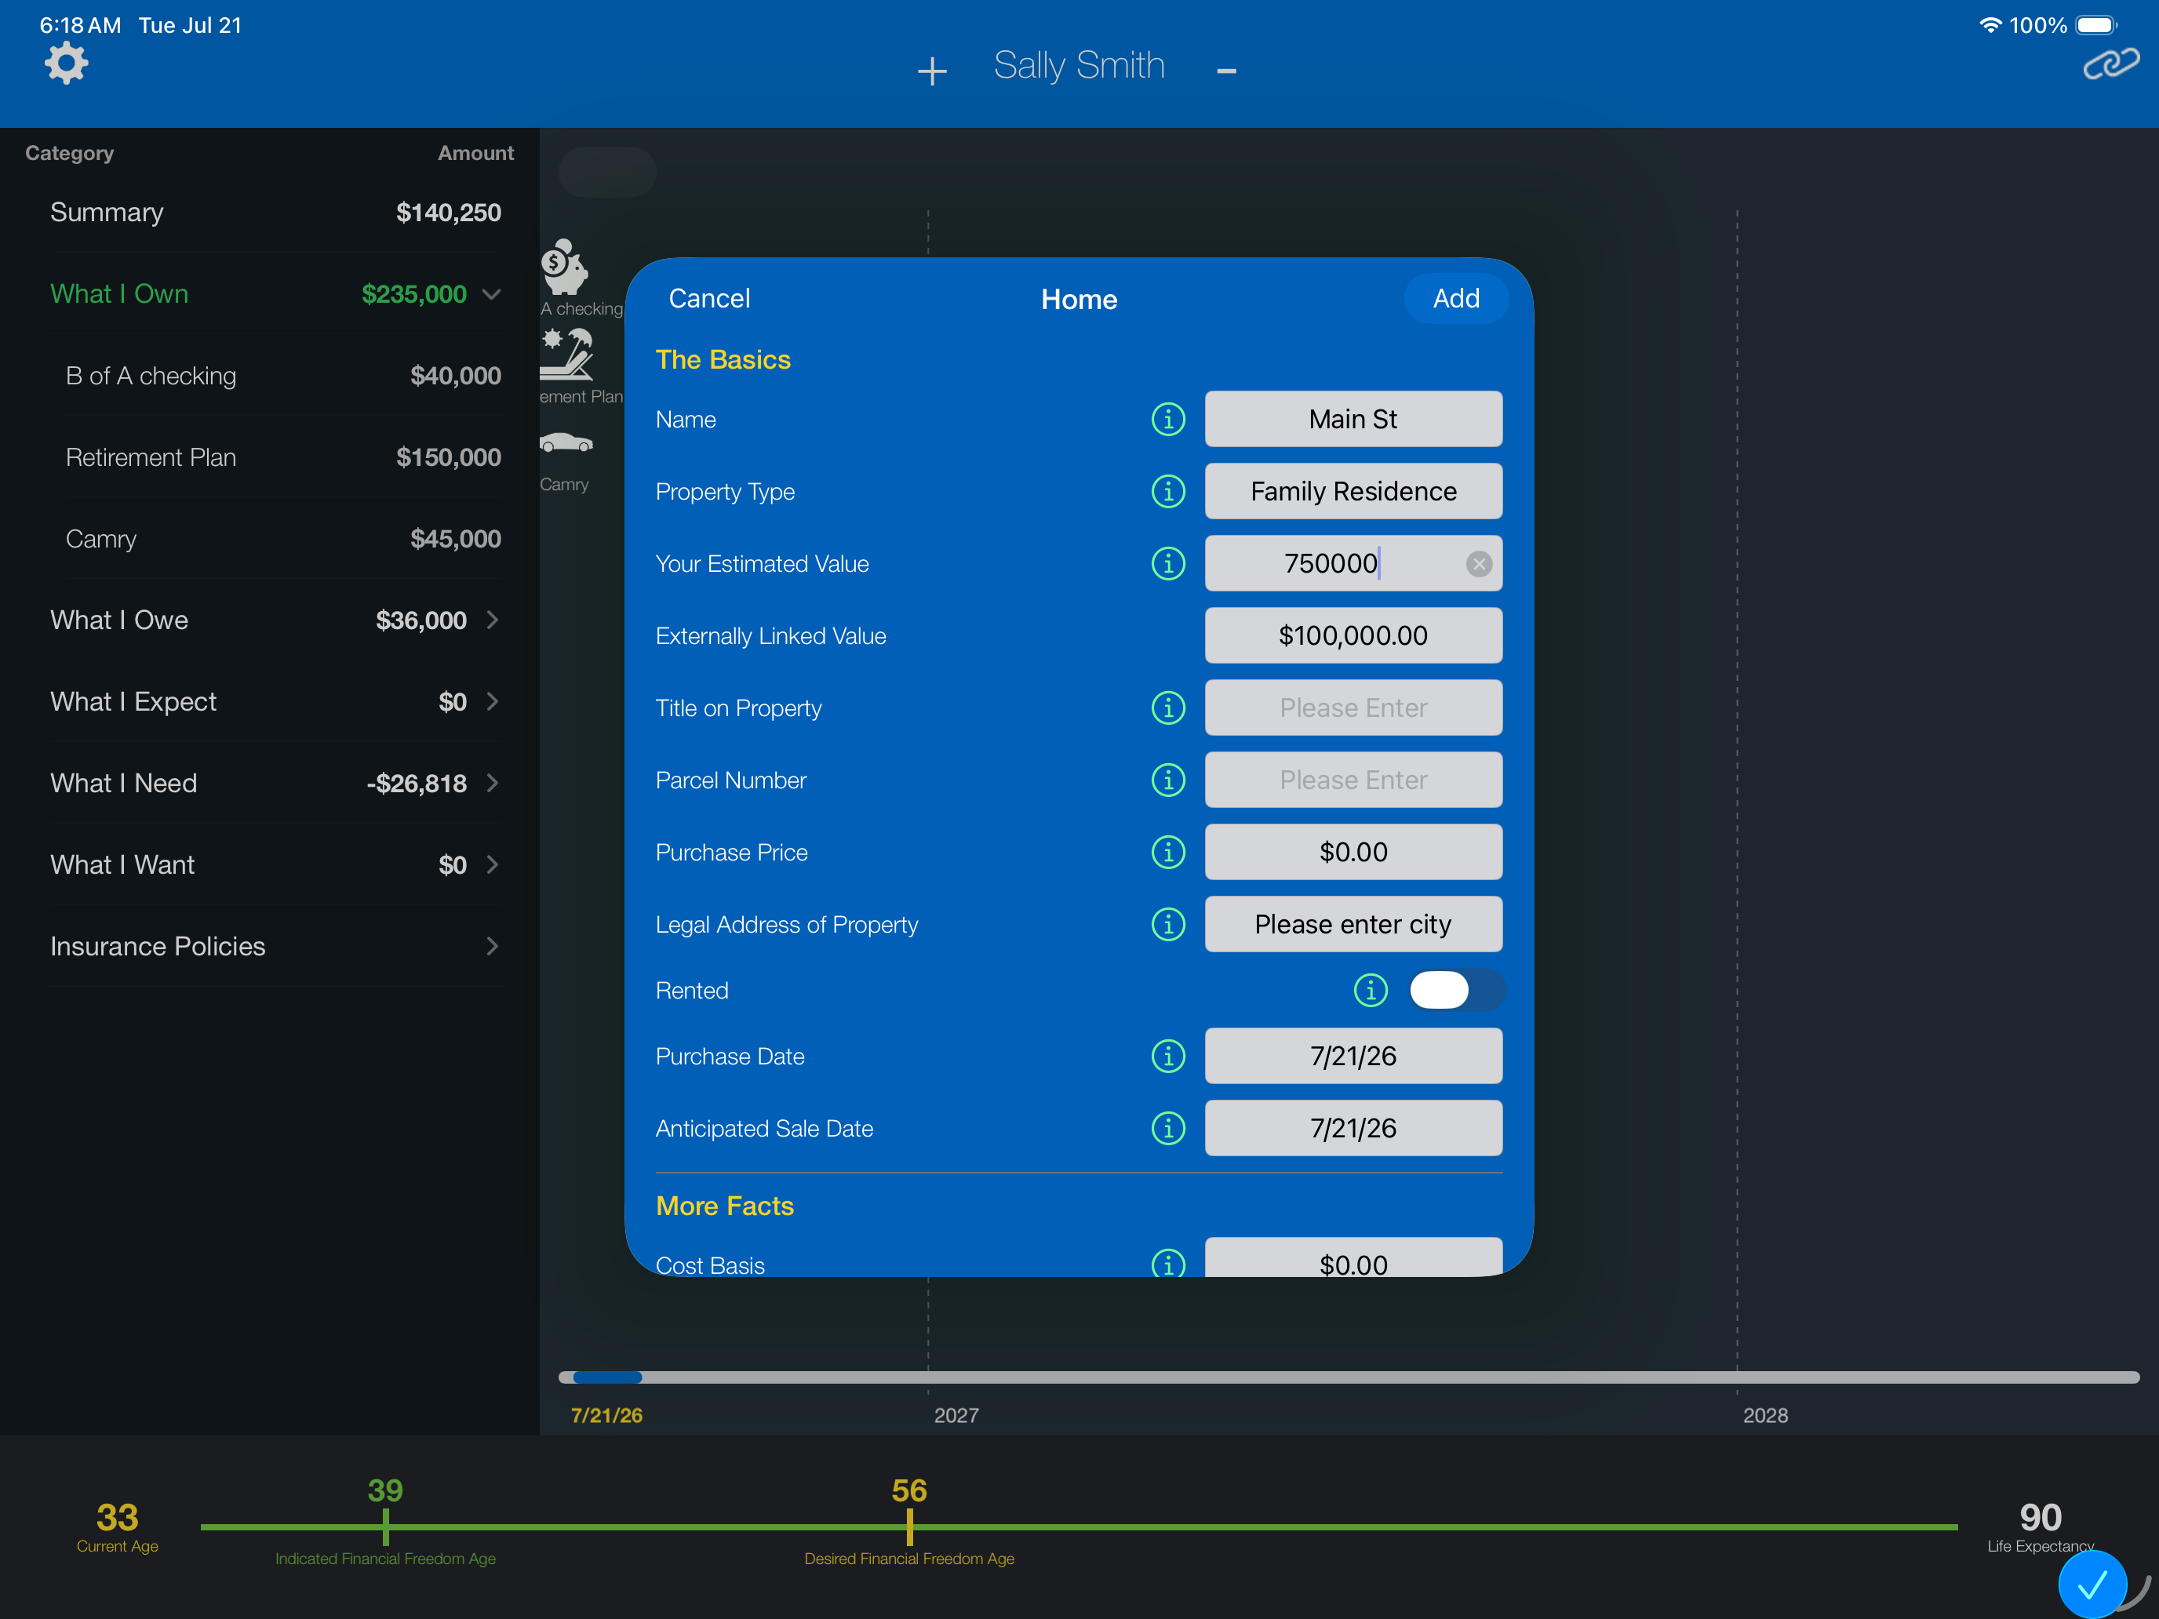
Task: Select Summary in category list
Action: 275,213
